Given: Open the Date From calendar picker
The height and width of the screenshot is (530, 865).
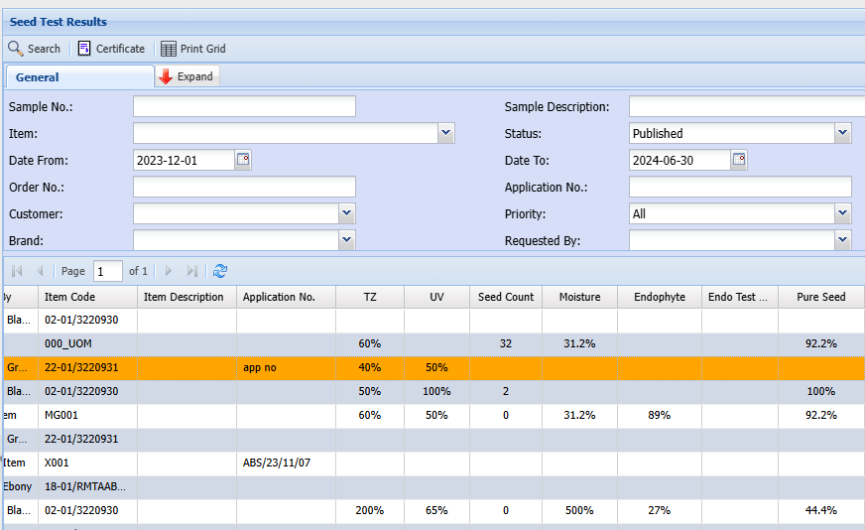Looking at the screenshot, I should tap(243, 160).
